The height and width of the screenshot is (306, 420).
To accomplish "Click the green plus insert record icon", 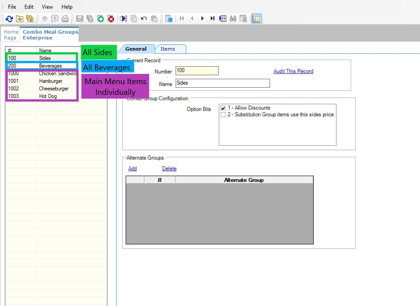I will 101,19.
